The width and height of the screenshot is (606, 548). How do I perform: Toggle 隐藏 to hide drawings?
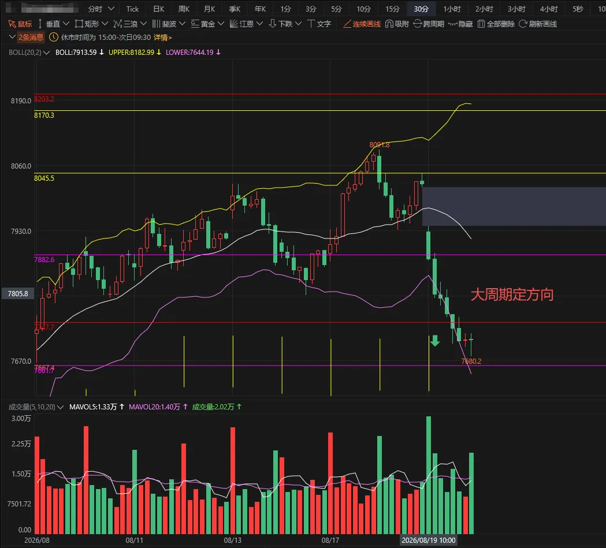[460, 24]
